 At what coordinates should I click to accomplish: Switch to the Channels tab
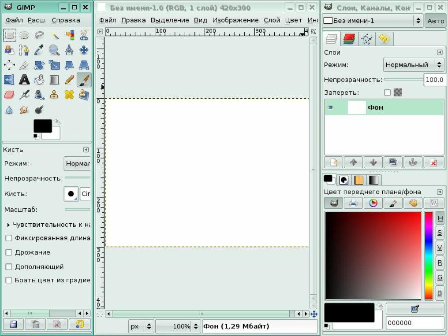pos(349,39)
